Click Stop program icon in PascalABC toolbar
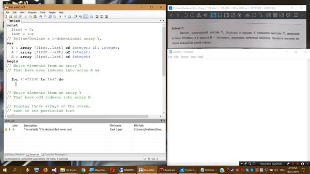Image resolution: width=310 pixels, height=174 pixels. pos(65,16)
